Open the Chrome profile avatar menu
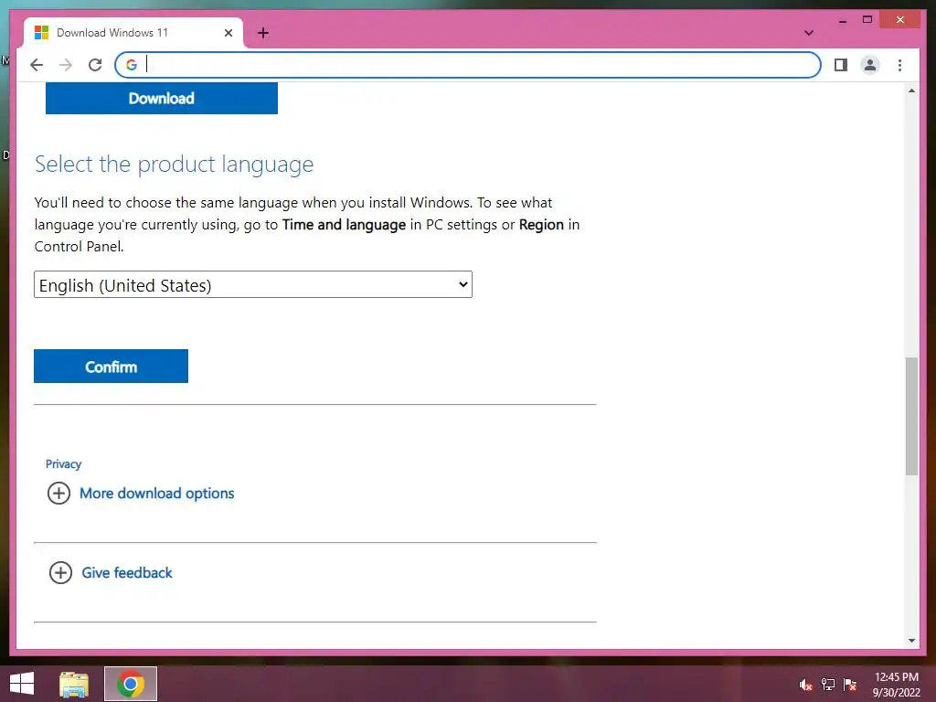This screenshot has width=936, height=702. click(870, 65)
